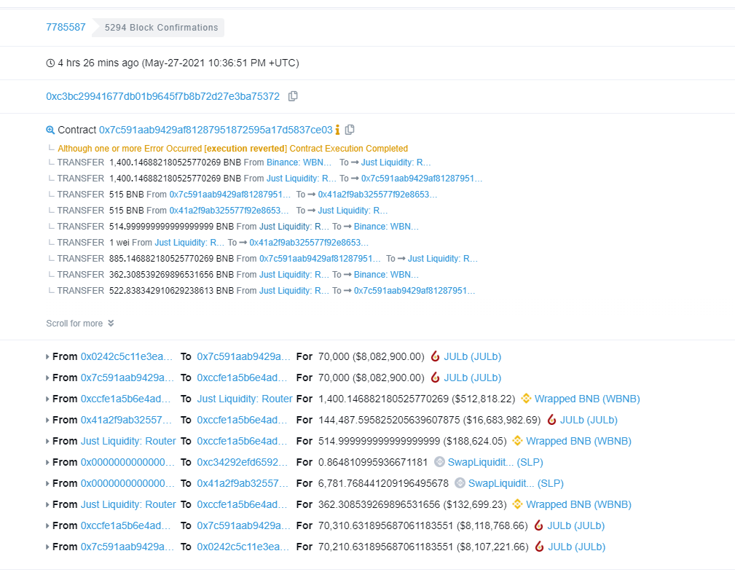Screen dimensions: 735x575
Task: Expand row for 362.308539 Wrapped BNB transfer
Action: [47, 504]
